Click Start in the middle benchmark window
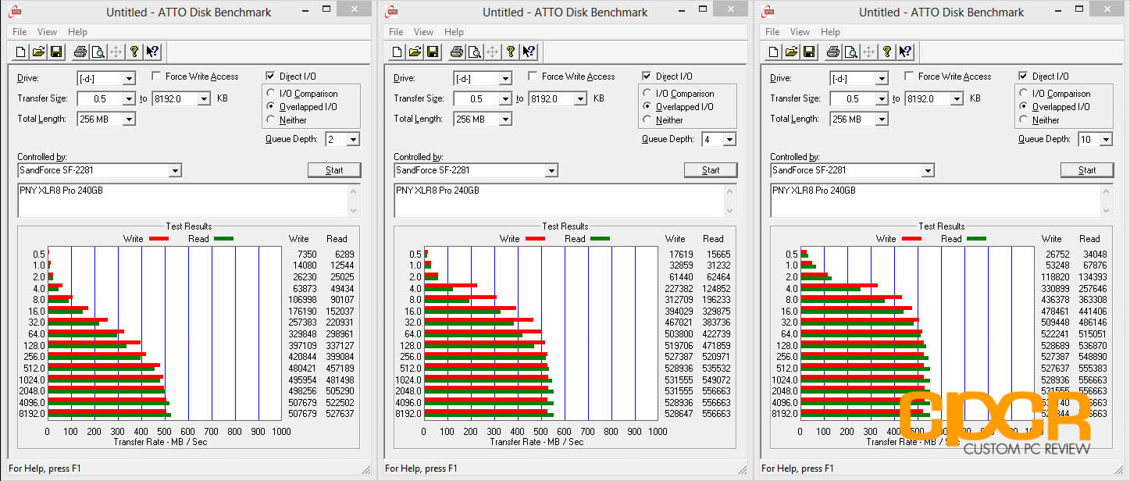1130x481 pixels. [x=711, y=170]
